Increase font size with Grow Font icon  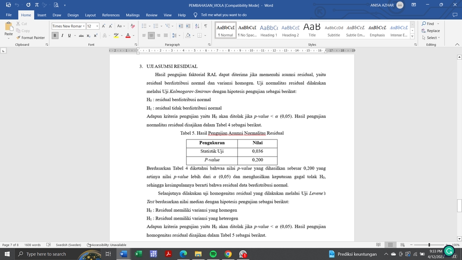click(x=103, y=26)
